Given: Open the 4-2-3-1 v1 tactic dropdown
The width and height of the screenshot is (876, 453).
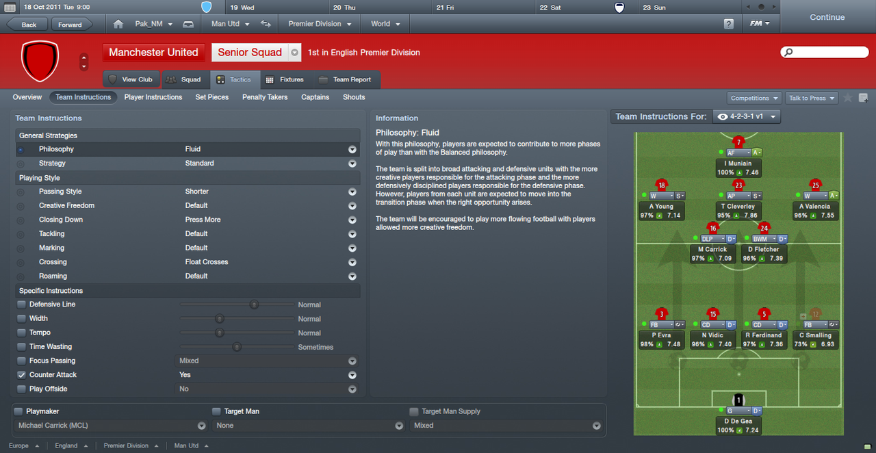Looking at the screenshot, I should point(747,117).
